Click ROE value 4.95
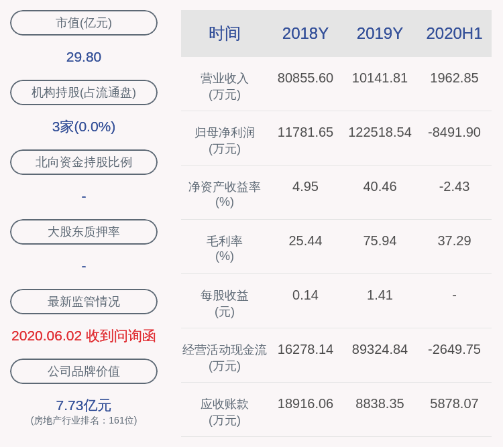Image resolution: width=503 pixels, height=447 pixels. point(305,186)
